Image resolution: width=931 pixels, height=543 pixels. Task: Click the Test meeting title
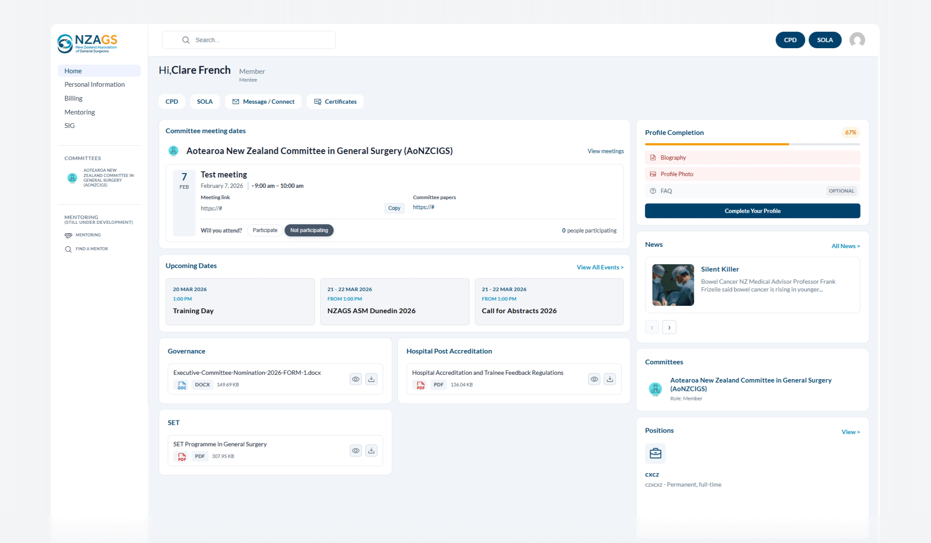pos(224,175)
